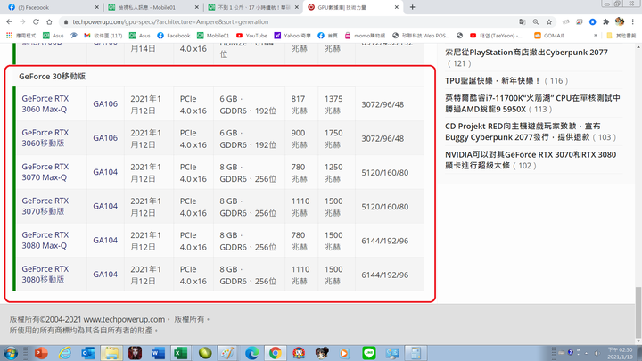Click the taskbar clock showing 02:50
Image resolution: width=642 pixels, height=361 pixels.
coord(620,353)
